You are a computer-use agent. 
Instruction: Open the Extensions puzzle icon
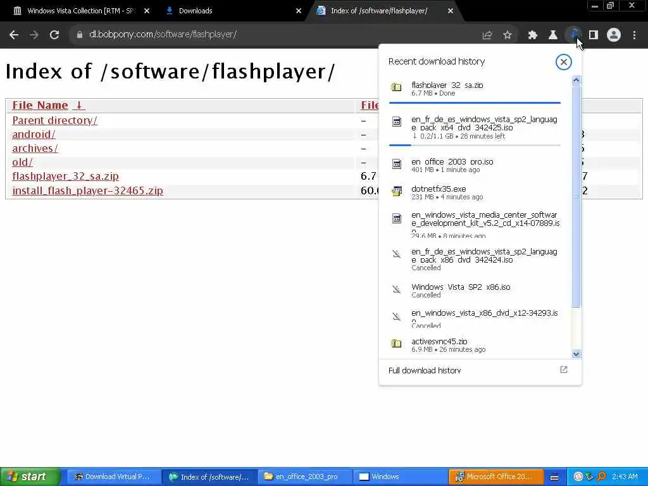coord(532,35)
